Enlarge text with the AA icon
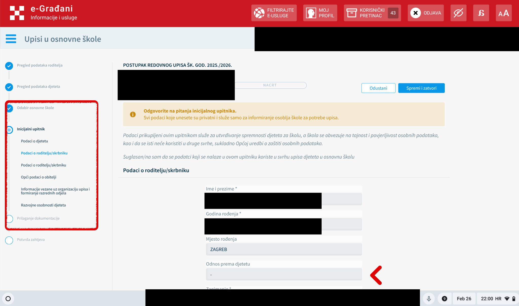Image resolution: width=519 pixels, height=306 pixels. pyautogui.click(x=504, y=13)
